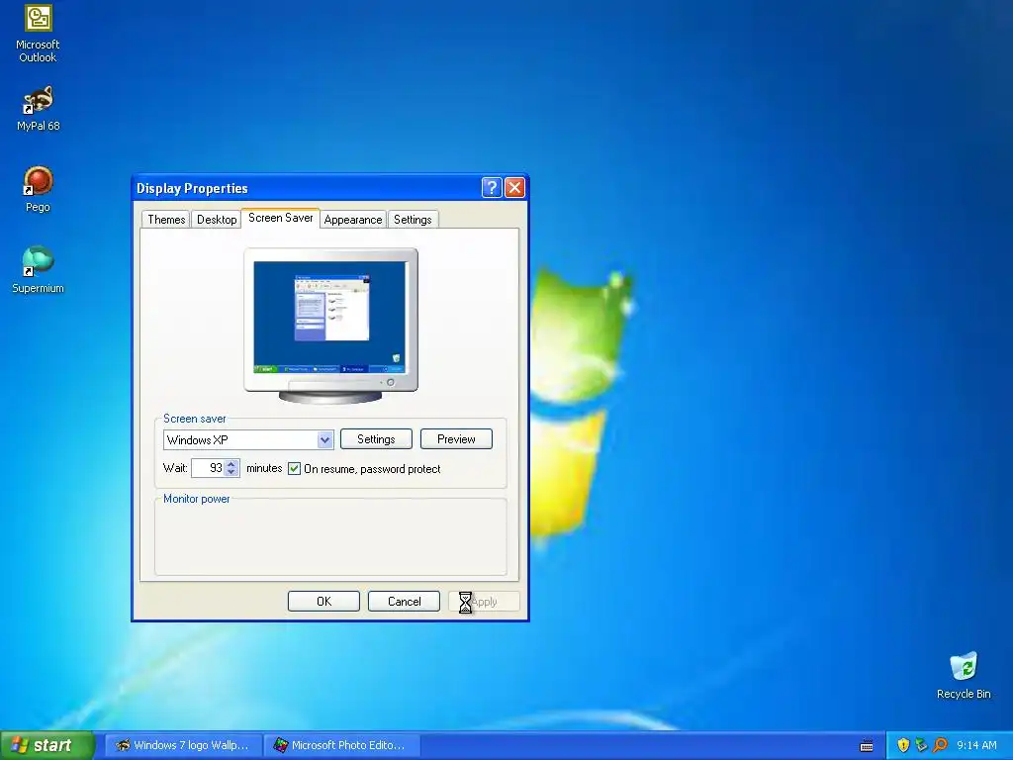
Task: Open the Microsoft Outlook desktop icon
Action: click(x=39, y=34)
